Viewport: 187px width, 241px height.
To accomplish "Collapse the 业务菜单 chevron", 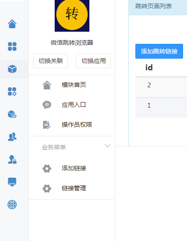I will 108,146.
